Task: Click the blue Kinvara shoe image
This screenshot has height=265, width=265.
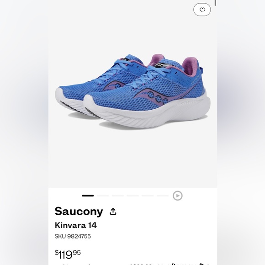Action: 132,92
